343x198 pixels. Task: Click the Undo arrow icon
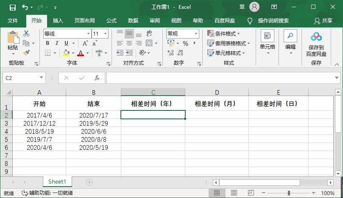[25, 8]
